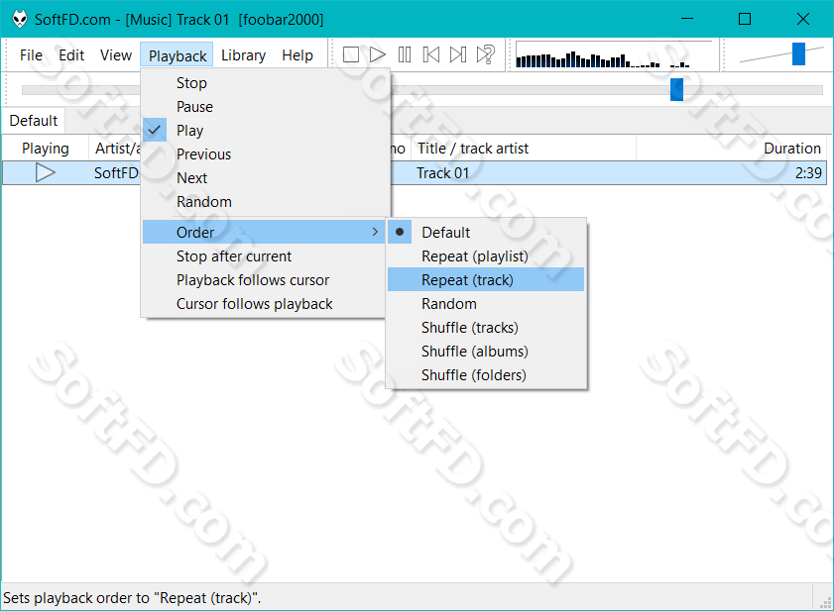The height and width of the screenshot is (611, 834).
Task: Click the playing arrow icon beside Track 01
Action: pos(46,172)
